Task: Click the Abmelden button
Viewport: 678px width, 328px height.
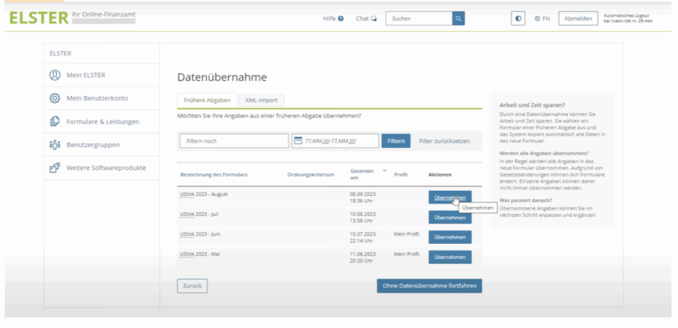Action: coord(577,19)
